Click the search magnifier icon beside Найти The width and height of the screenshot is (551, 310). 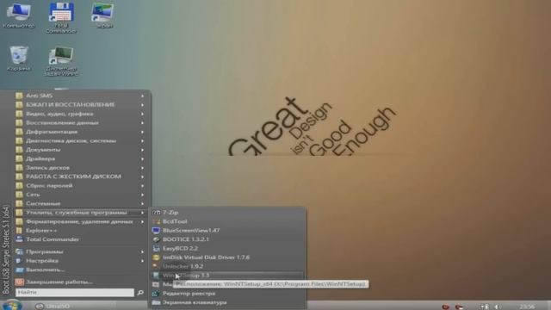click(x=140, y=293)
